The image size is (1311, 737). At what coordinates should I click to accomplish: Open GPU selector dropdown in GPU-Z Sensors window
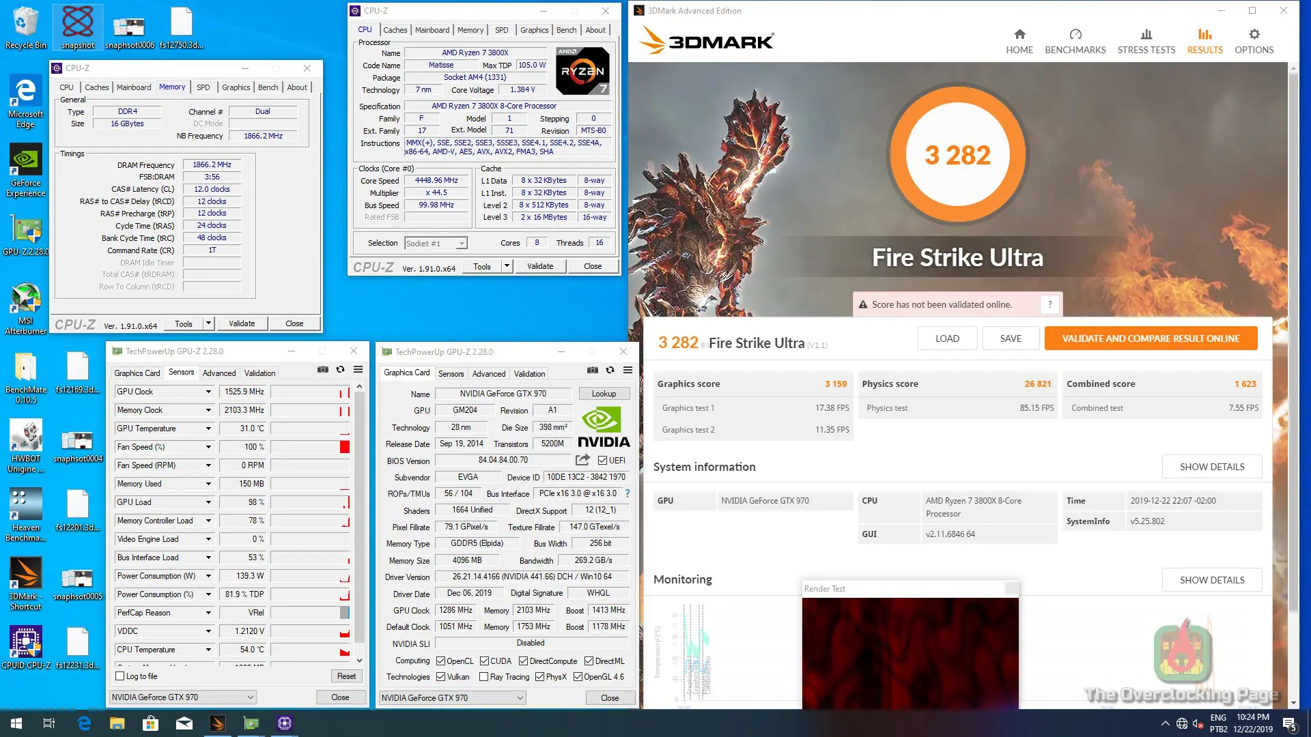click(183, 697)
